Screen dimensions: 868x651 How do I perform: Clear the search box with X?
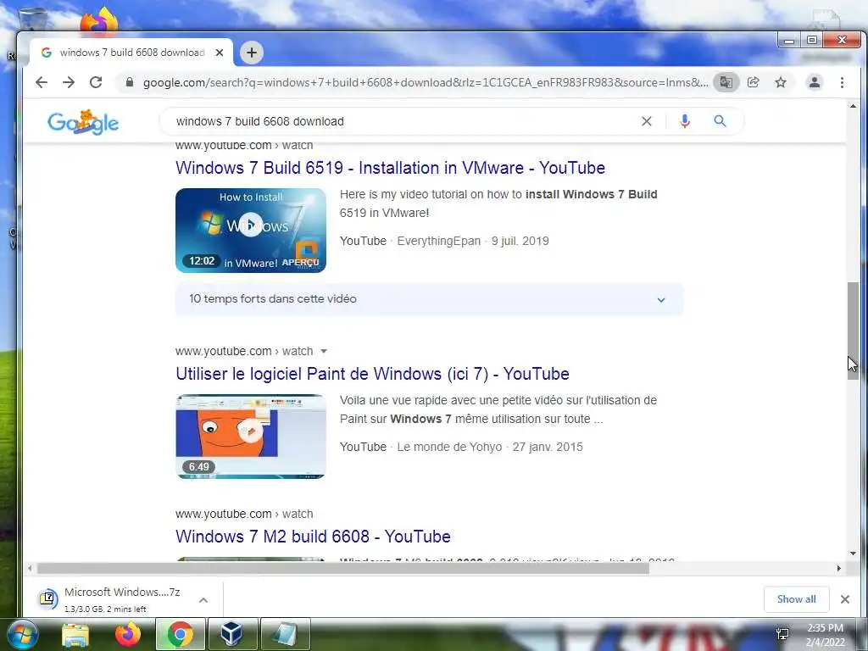point(647,121)
